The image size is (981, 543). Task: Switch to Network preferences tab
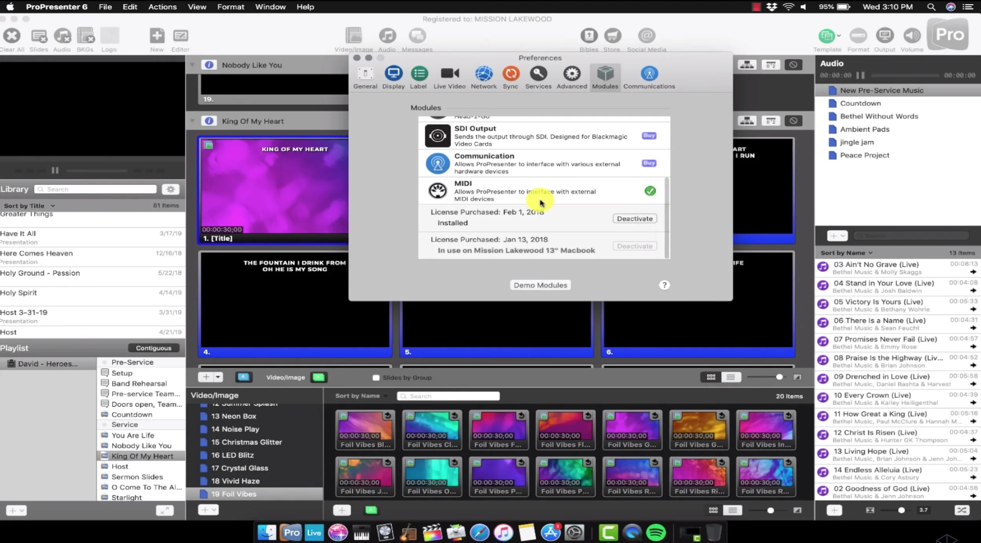pos(483,78)
